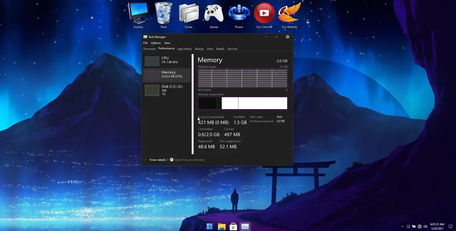Viewport: 456px width, 231px height.
Task: Click the Resource Monitor icon
Action: (172, 160)
